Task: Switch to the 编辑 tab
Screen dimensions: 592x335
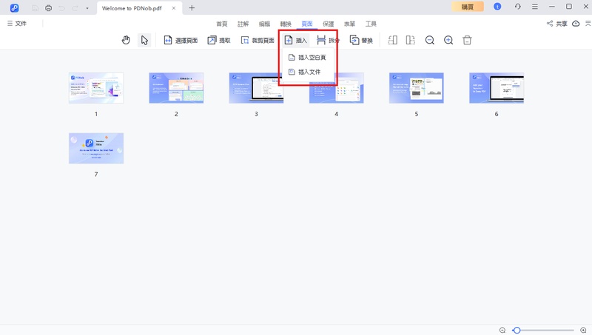Action: coord(264,24)
